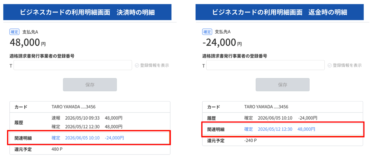Select the 速報 2026/05/10 09:33 history row
371x158 pixels.
click(x=87, y=118)
